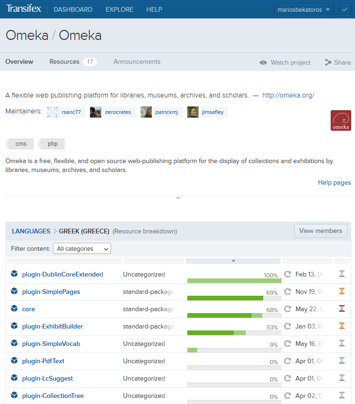
Task: Click the Watch project label
Action: click(290, 62)
